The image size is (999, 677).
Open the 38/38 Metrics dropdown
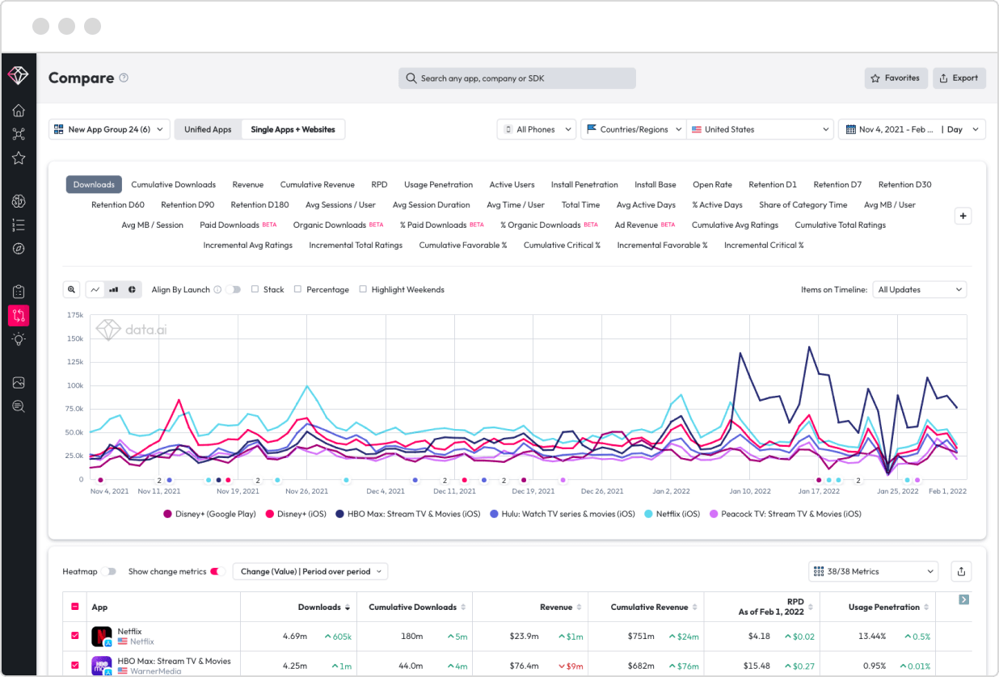coord(873,571)
